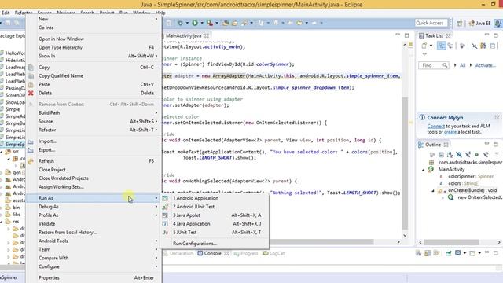Click the green Run toolbar button
Viewport: 503px width, 283px height.
tap(195, 23)
